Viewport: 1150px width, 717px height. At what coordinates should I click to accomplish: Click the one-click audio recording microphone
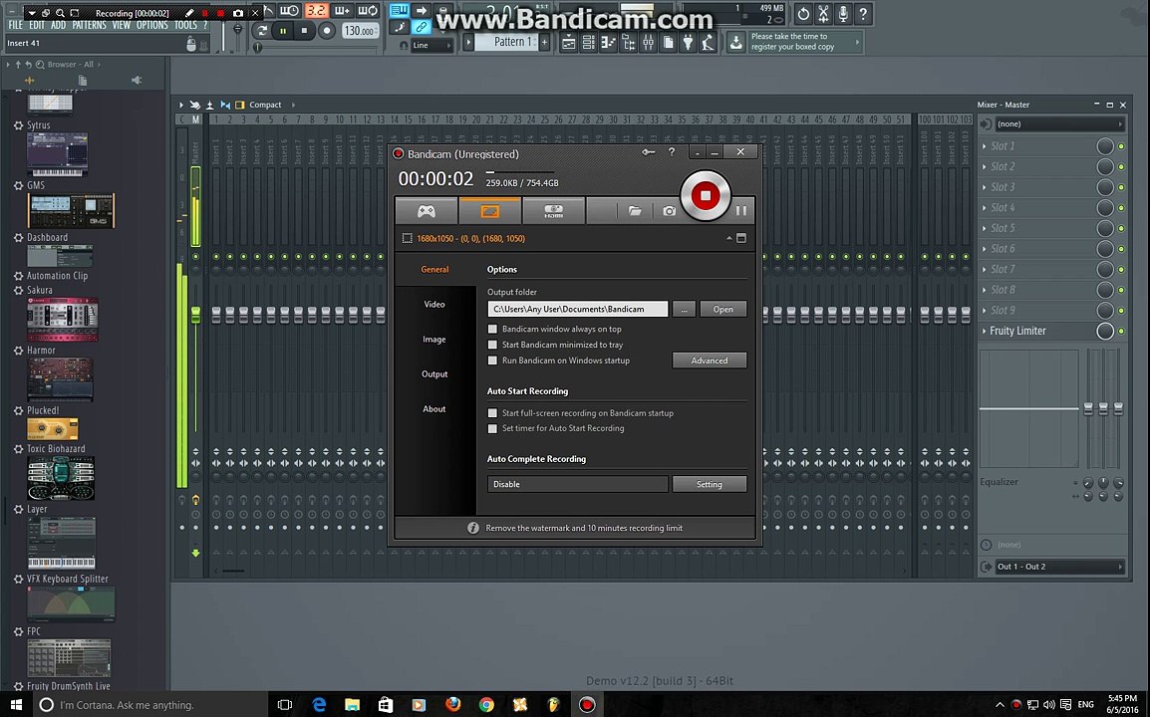click(843, 14)
